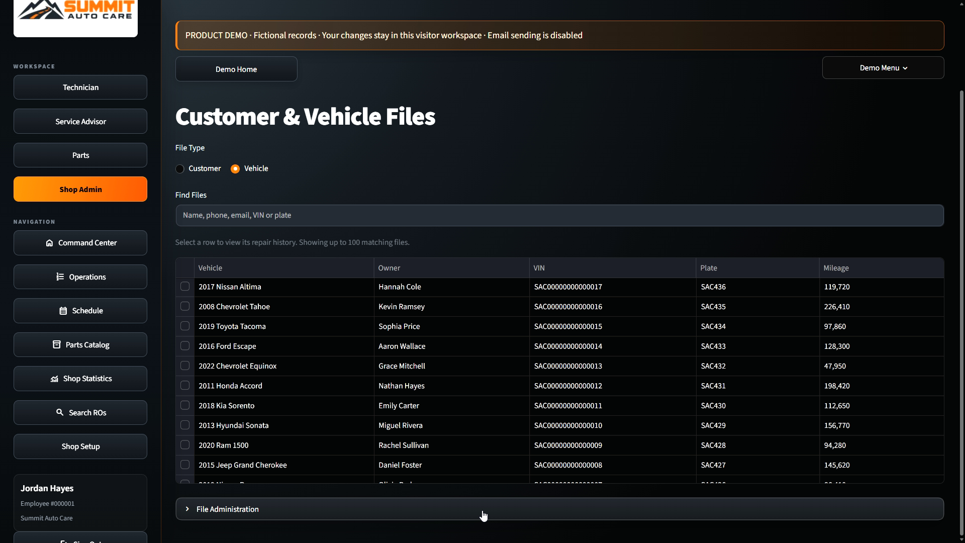Click the page vertical scrollbar

[x=961, y=312]
